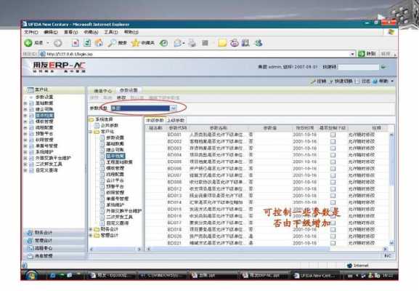Click the Refresh page icon
Image resolution: width=419 pixels, height=291 pixels.
click(x=87, y=43)
